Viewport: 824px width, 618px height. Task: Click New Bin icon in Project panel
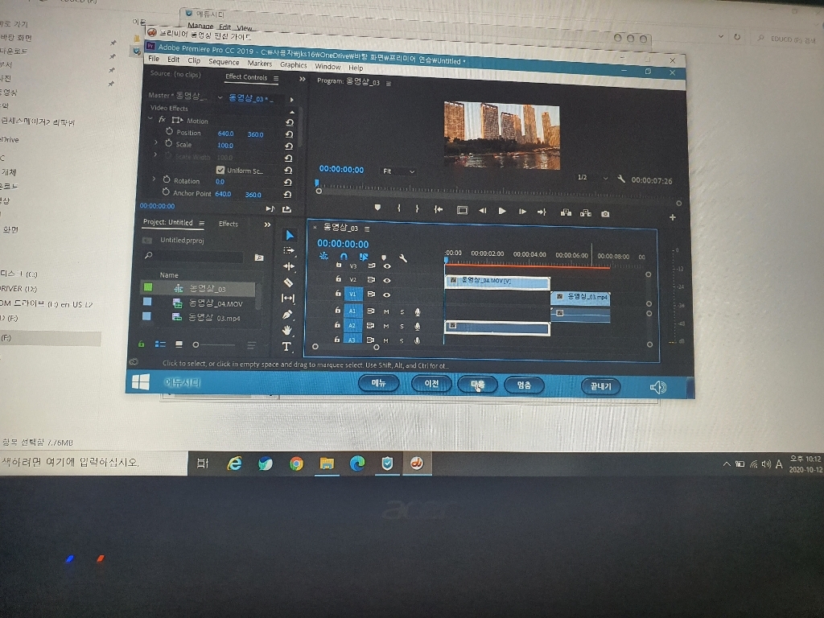tap(259, 257)
